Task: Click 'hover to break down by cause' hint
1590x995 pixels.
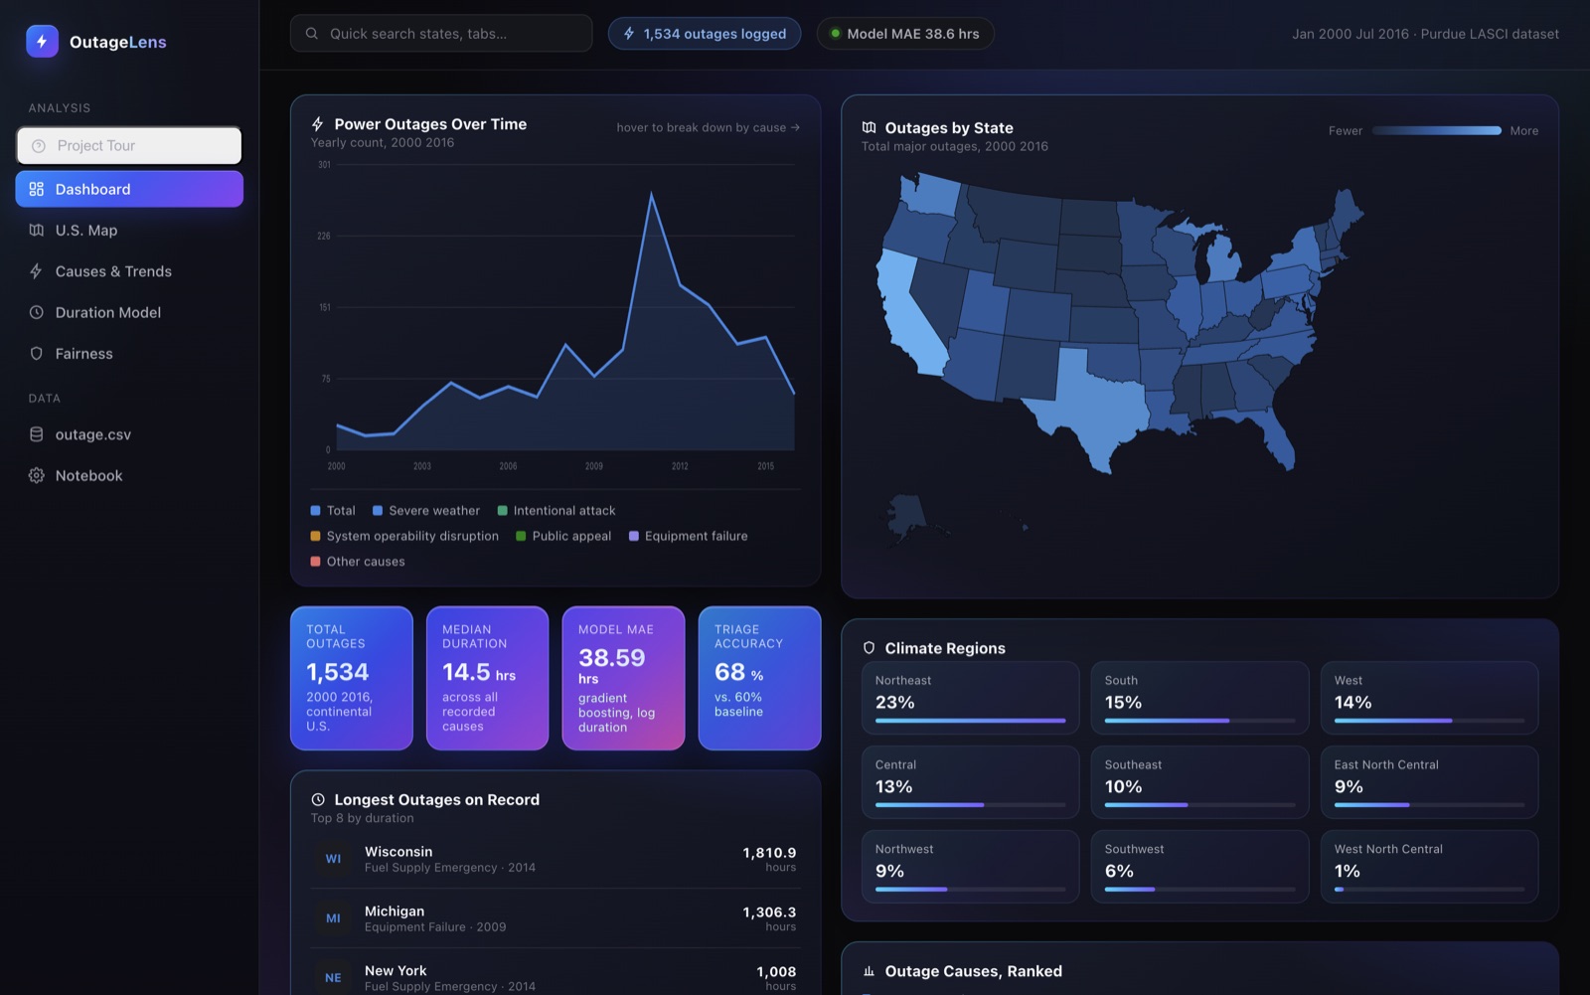Action: click(x=708, y=127)
